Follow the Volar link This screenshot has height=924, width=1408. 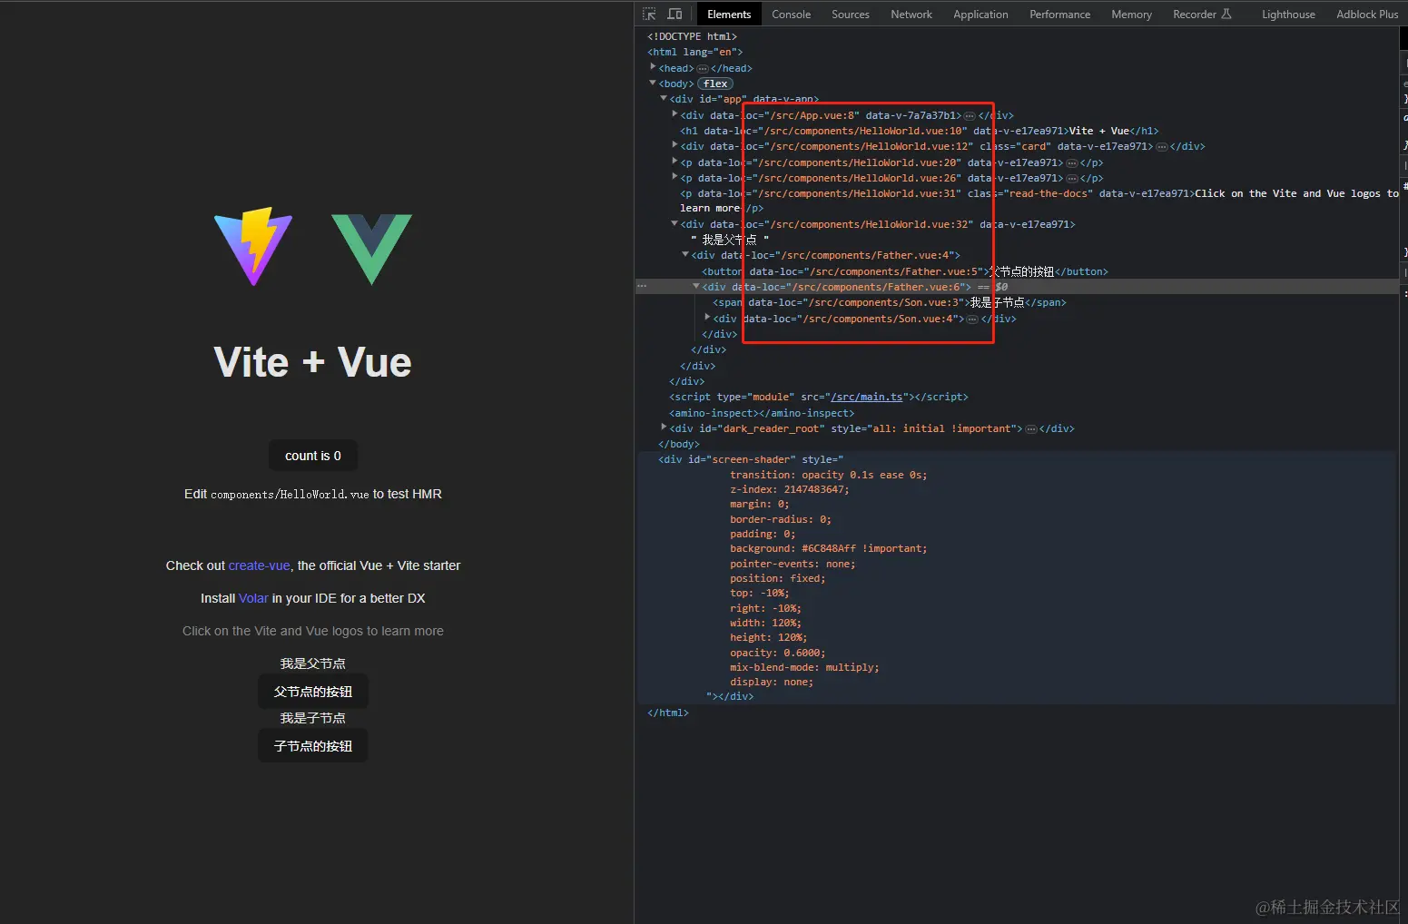pyautogui.click(x=253, y=598)
